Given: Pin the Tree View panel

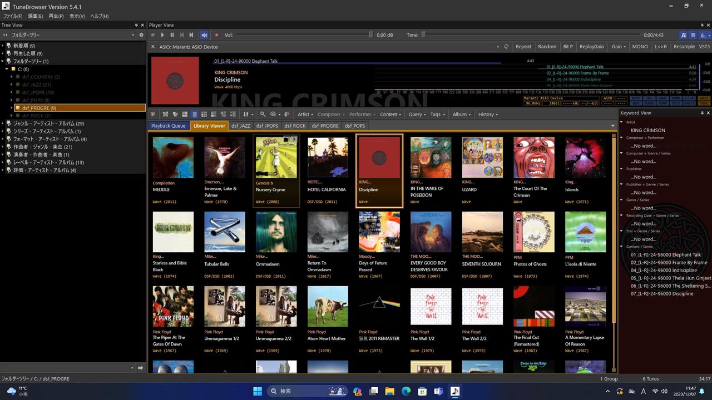Looking at the screenshot, I should [x=136, y=25].
